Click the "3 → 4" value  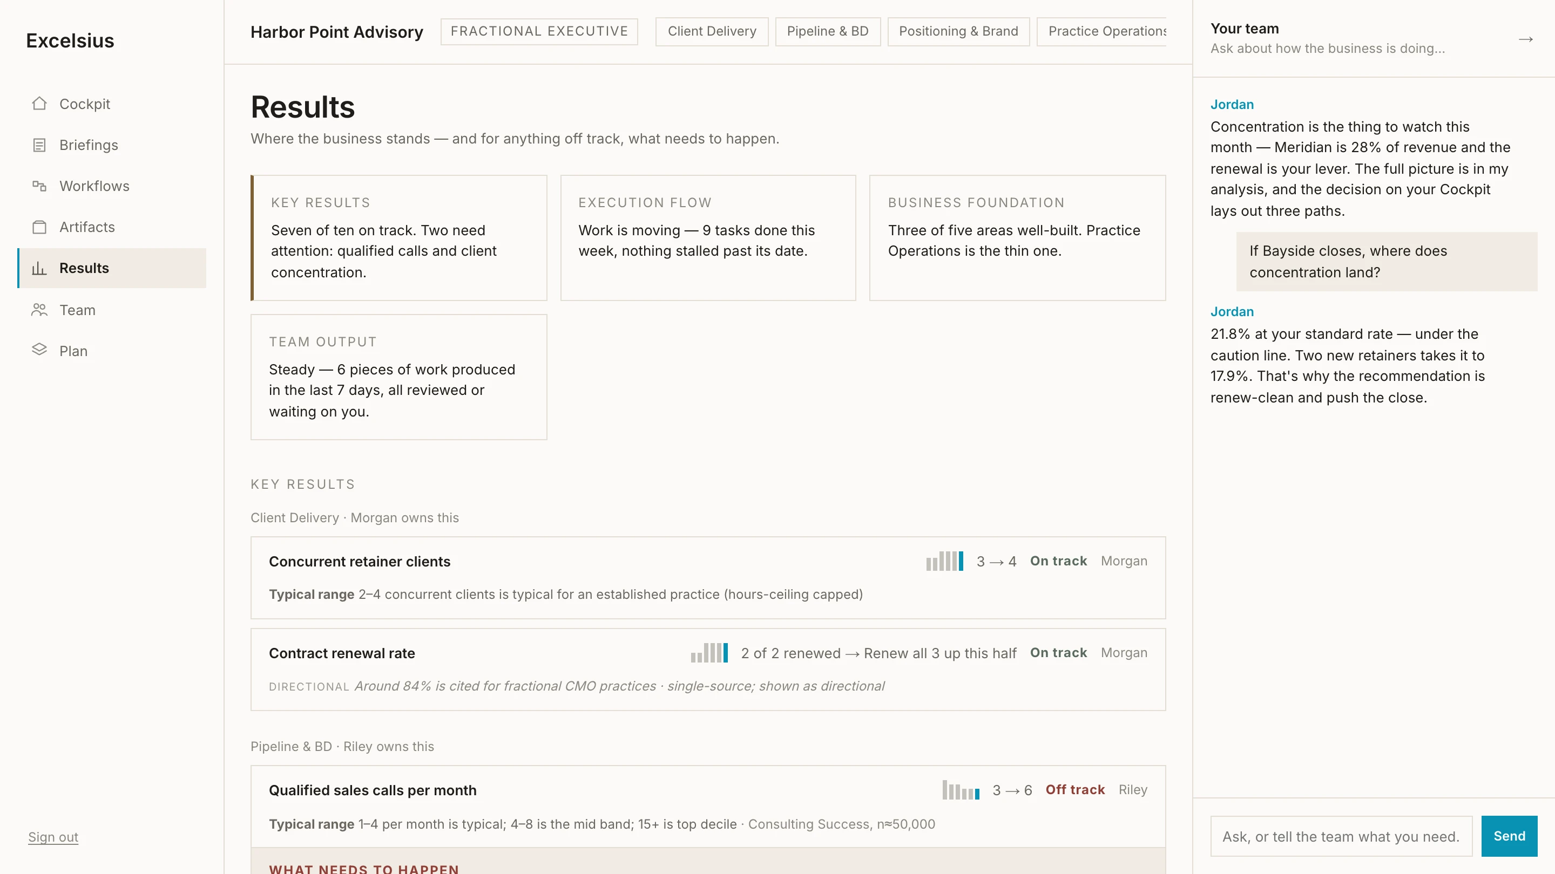coord(997,562)
